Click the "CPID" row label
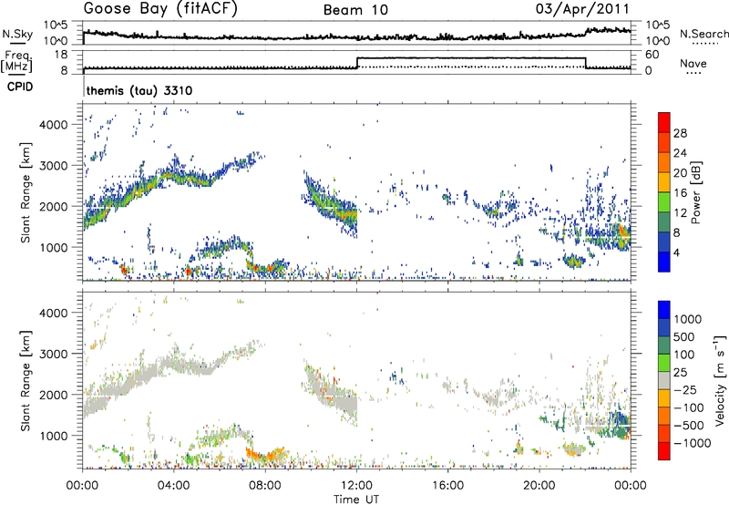Viewport: 729px width, 505px height. pos(20,87)
